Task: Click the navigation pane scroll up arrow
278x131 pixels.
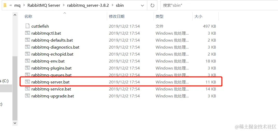Action: click(15, 15)
